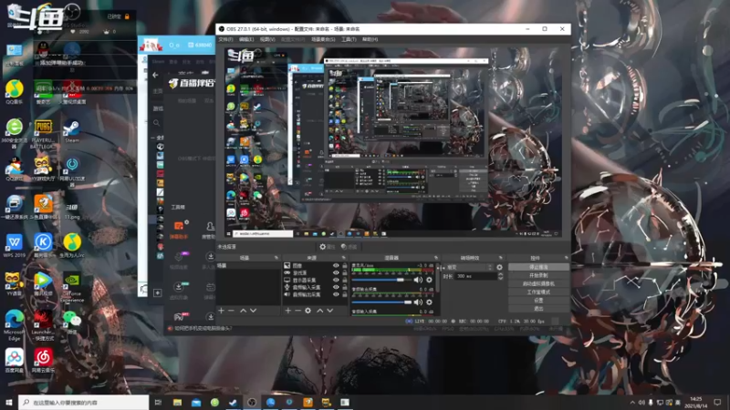Click the back arrow in the streaming companion window

pyautogui.click(x=155, y=75)
